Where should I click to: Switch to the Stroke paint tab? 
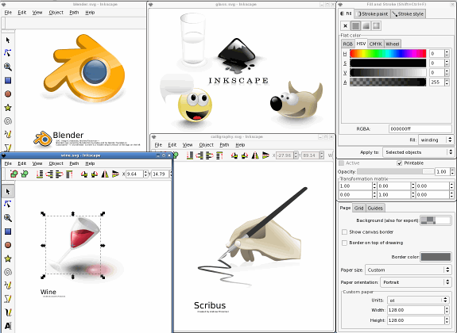point(373,13)
